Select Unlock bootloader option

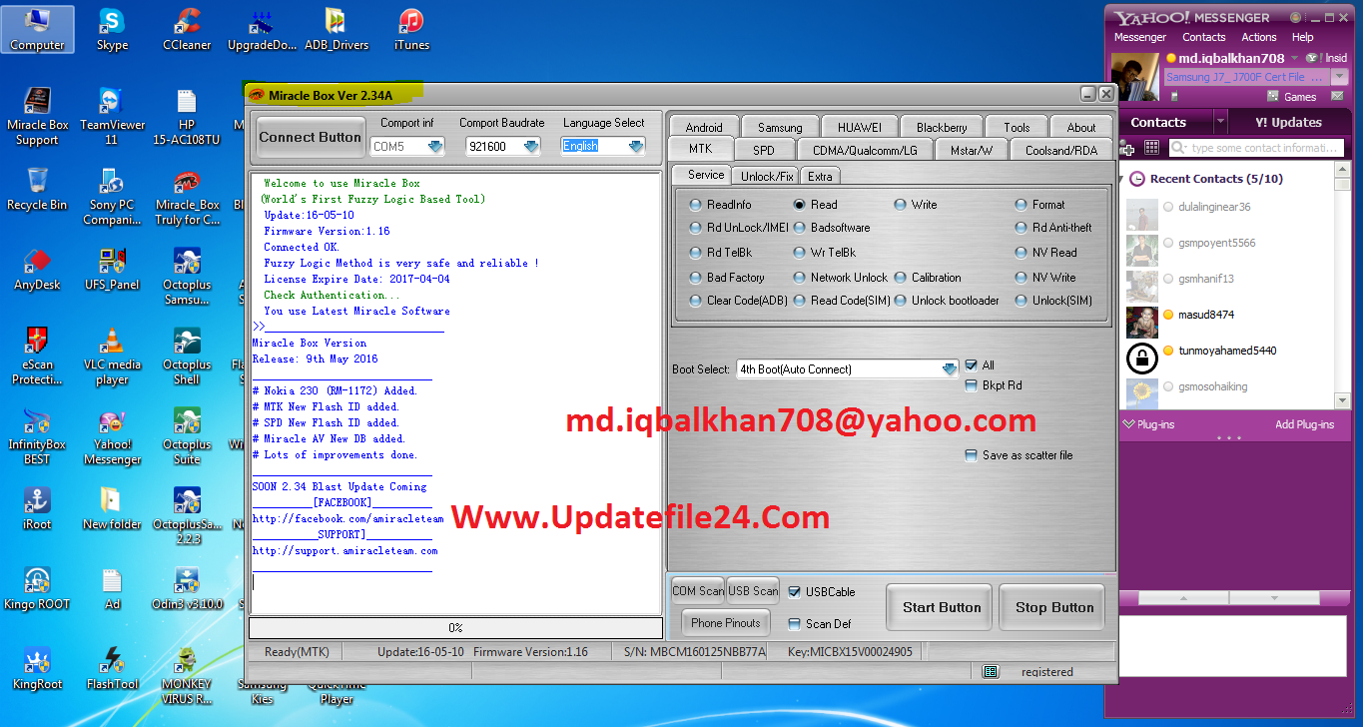pyautogui.click(x=901, y=301)
